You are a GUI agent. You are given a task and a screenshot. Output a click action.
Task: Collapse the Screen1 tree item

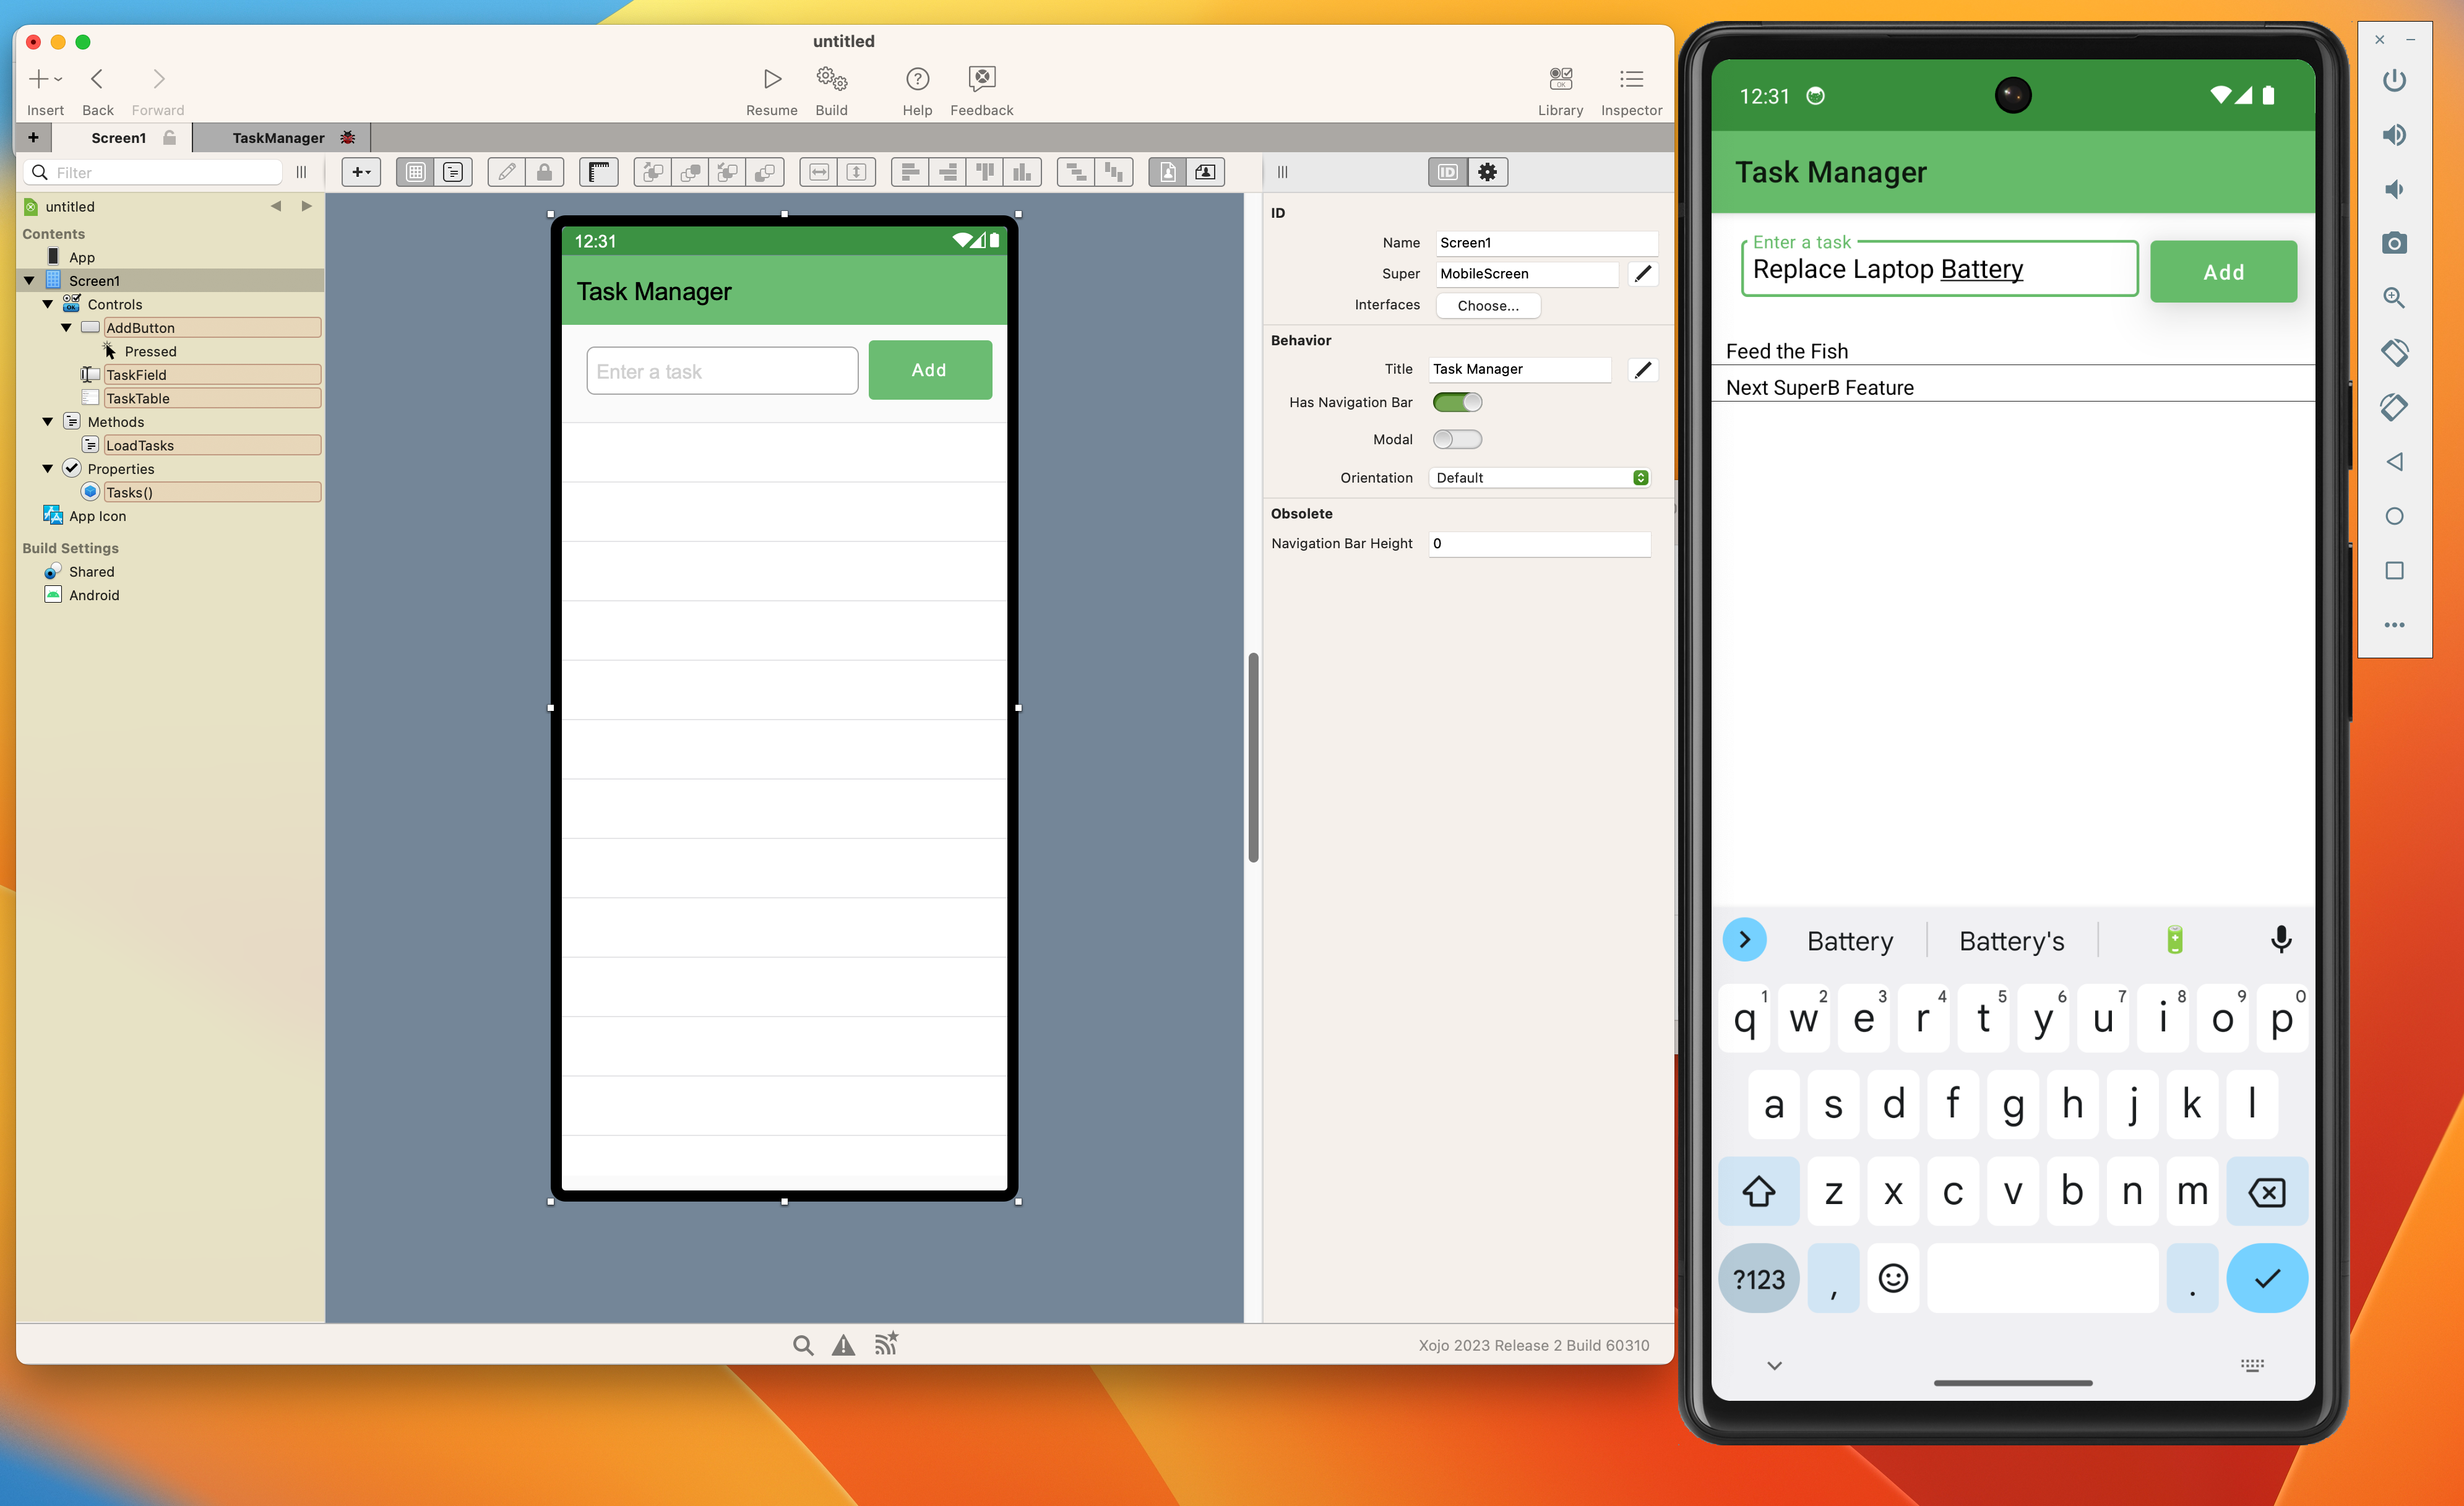coord(29,281)
